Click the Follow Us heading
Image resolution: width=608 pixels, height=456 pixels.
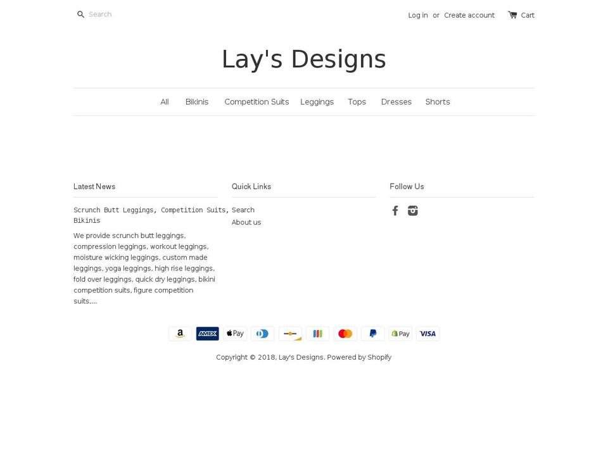click(x=407, y=186)
